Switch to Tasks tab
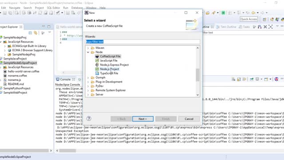Viewport: 284px width, 160px height. click(244, 27)
